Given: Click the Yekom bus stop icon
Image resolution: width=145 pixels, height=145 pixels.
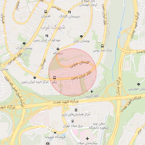Looking at the screenshot, I should [x=54, y=78].
